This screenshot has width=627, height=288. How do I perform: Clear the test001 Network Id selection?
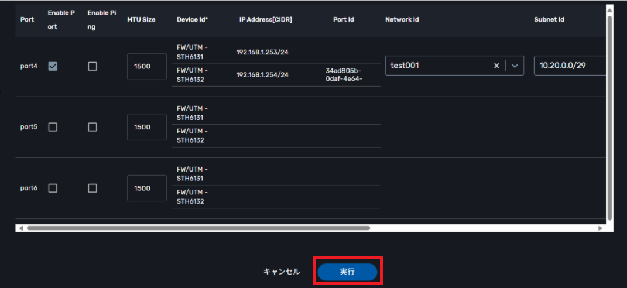pos(496,66)
